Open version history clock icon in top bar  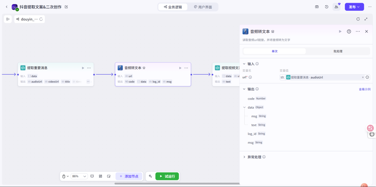click(327, 7)
